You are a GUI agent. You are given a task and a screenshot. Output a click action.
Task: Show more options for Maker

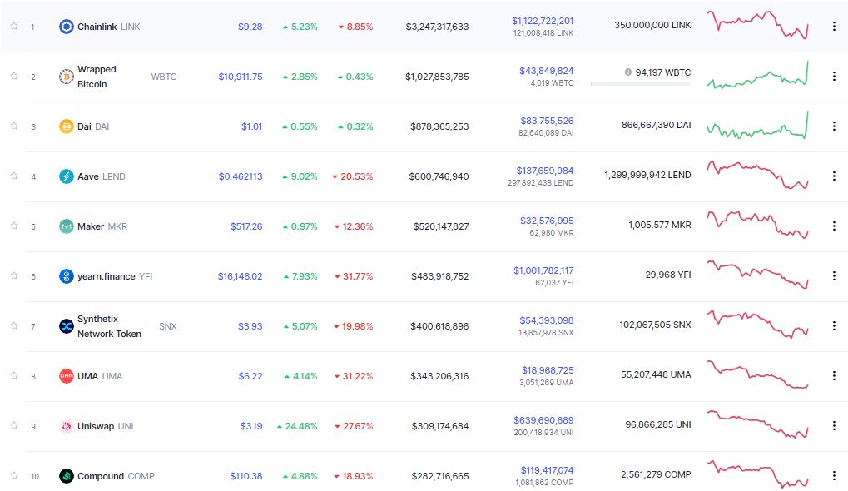click(834, 226)
